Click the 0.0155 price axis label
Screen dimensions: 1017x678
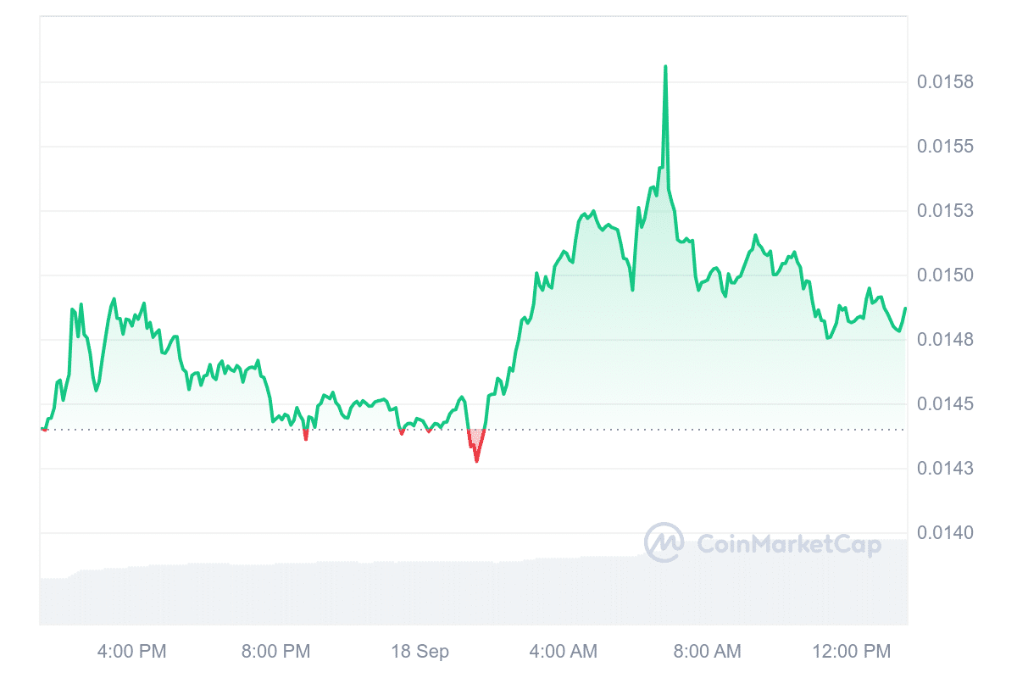point(945,147)
